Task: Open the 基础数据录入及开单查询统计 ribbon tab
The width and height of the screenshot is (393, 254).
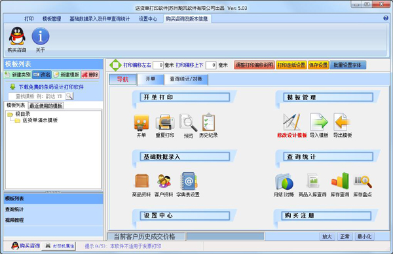Action: pos(100,19)
